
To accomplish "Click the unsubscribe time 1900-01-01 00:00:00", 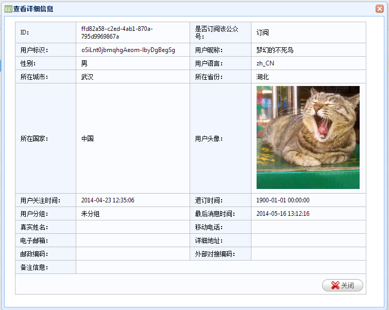I will tap(283, 200).
